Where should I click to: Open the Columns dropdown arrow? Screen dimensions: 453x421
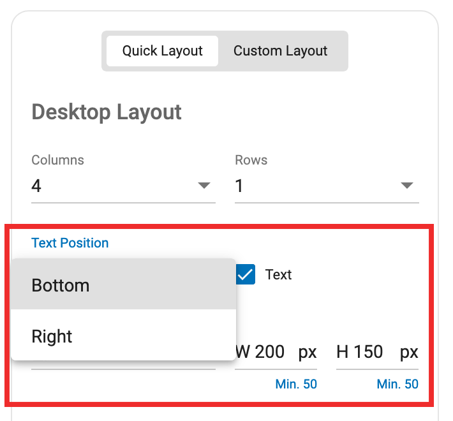[204, 186]
